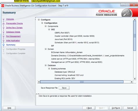Select Java host (Port 9510) row
The height and width of the screenshot is (111, 138).
[63, 39]
